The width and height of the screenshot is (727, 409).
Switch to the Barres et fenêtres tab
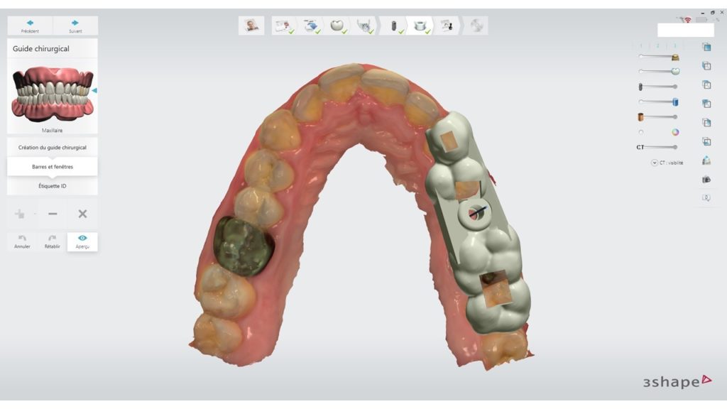(x=52, y=166)
